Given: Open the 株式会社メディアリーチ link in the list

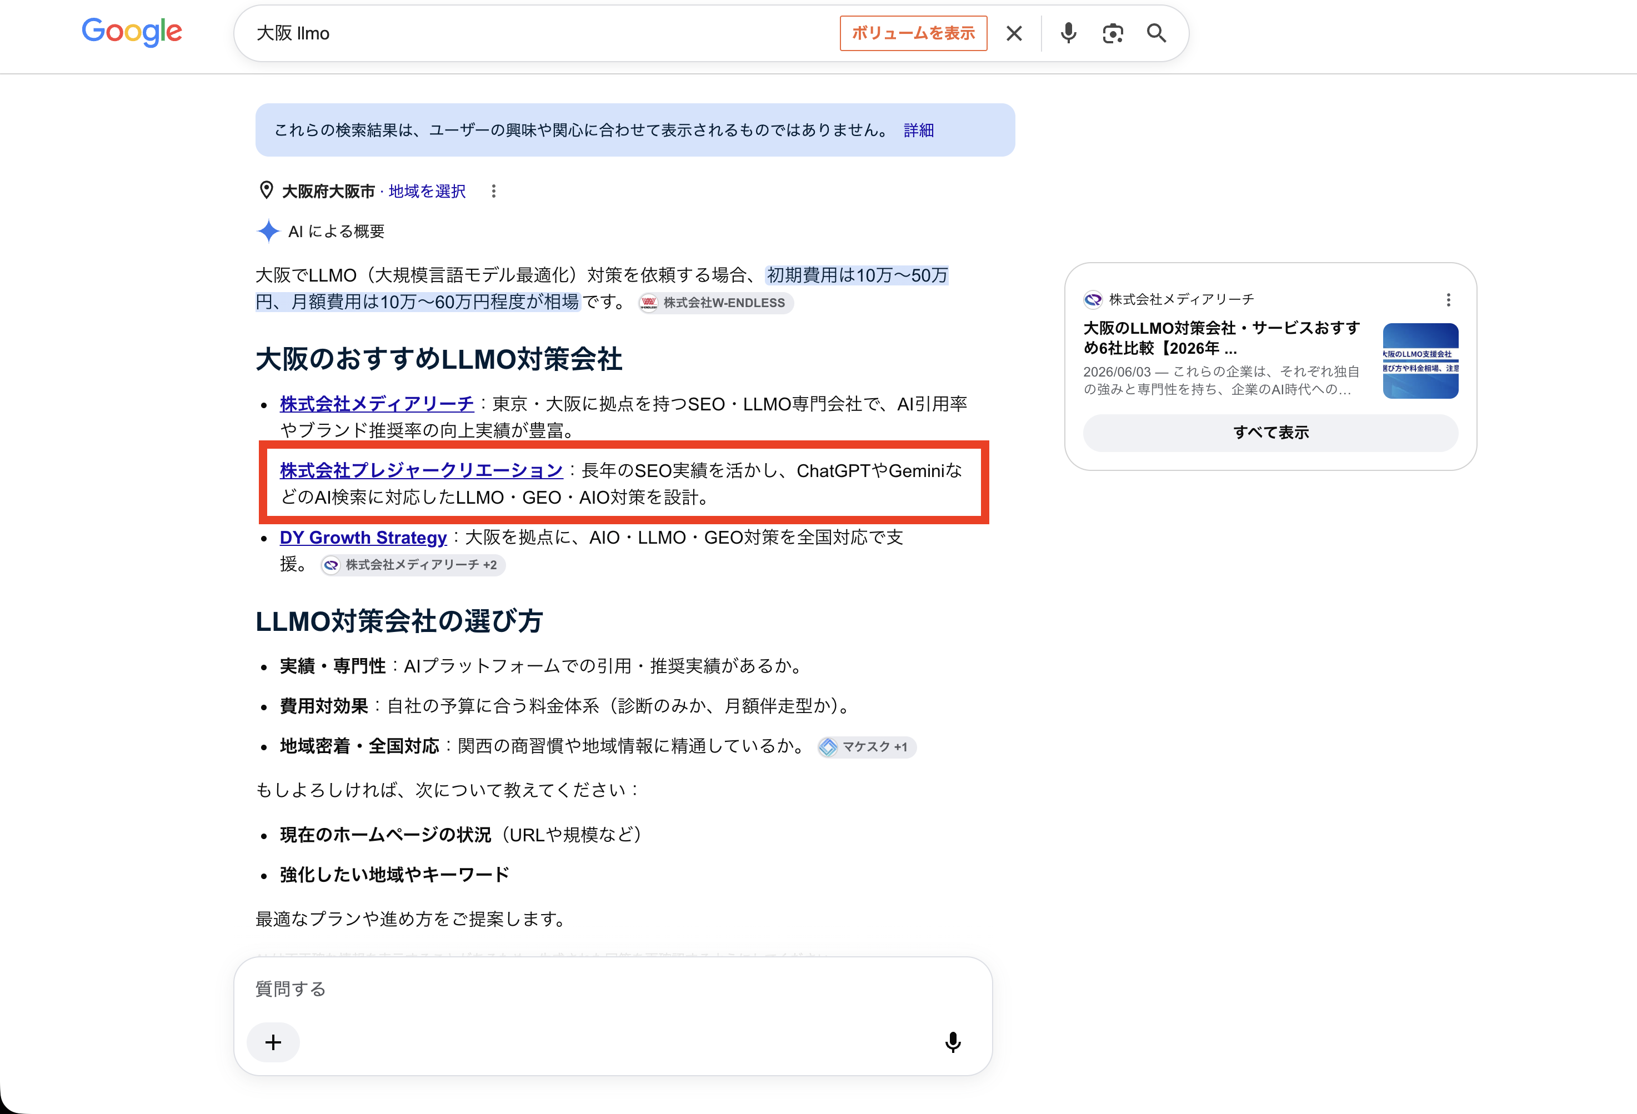Looking at the screenshot, I should click(377, 404).
